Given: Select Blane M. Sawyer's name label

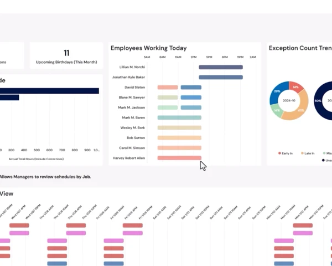Looking at the screenshot, I should pyautogui.click(x=132, y=98).
